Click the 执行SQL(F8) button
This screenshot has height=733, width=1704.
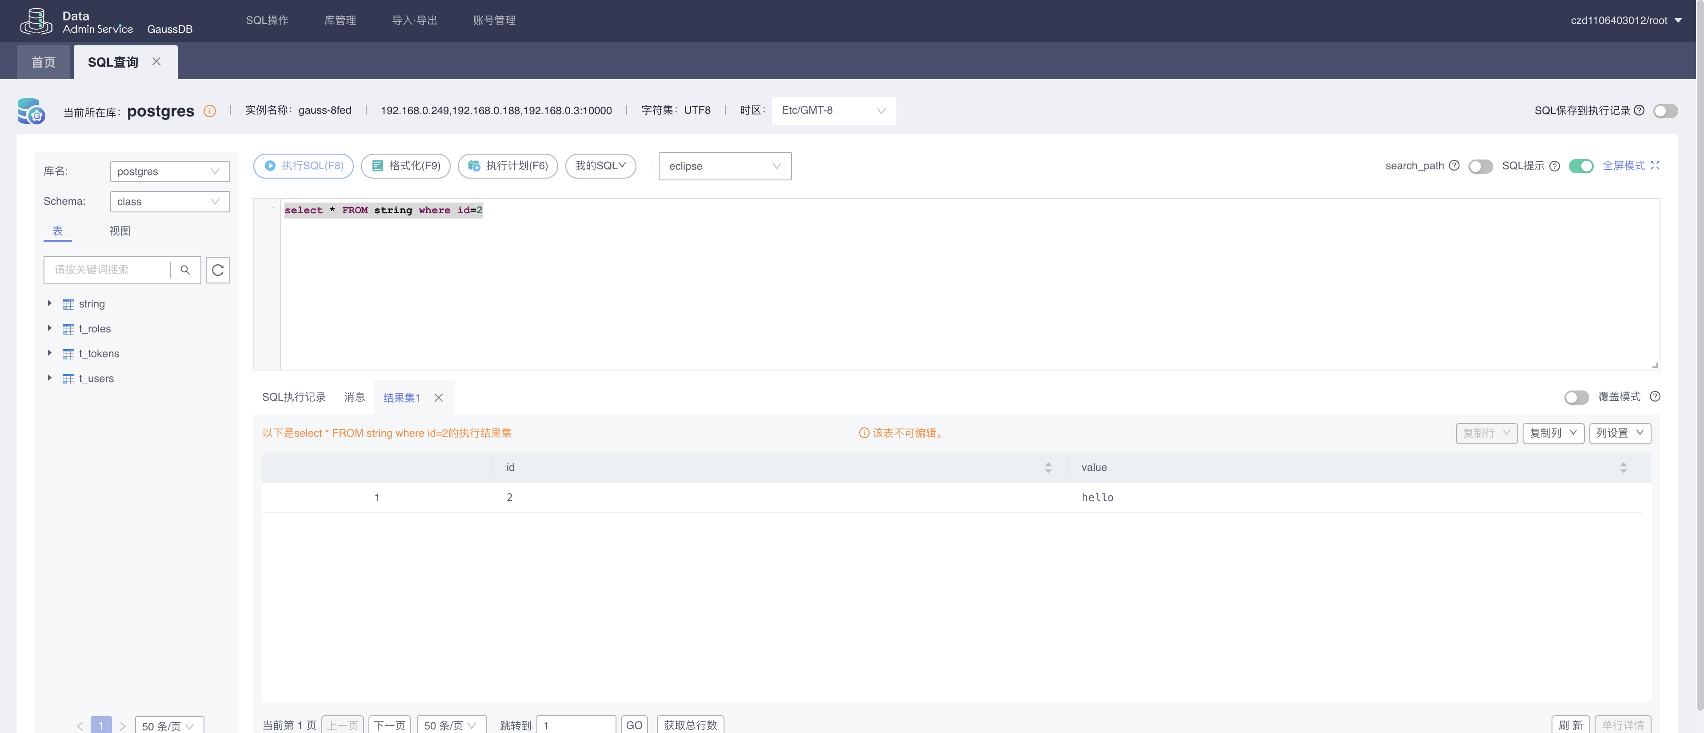coord(304,166)
